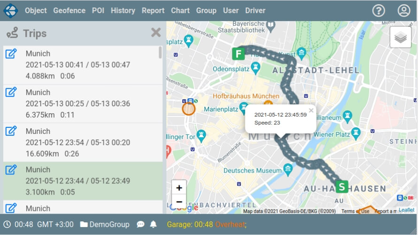Open the help question mark icon

point(379,10)
